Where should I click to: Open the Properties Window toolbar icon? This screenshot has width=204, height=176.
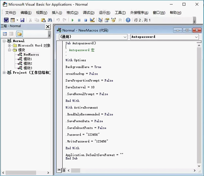pyautogui.click(x=107, y=20)
